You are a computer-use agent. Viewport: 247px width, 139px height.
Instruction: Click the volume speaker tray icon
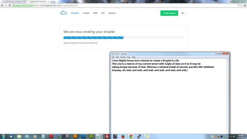coord(234,136)
